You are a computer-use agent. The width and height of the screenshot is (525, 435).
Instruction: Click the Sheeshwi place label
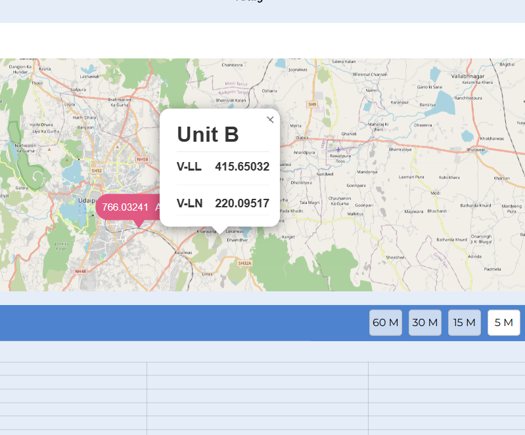pyautogui.click(x=396, y=257)
